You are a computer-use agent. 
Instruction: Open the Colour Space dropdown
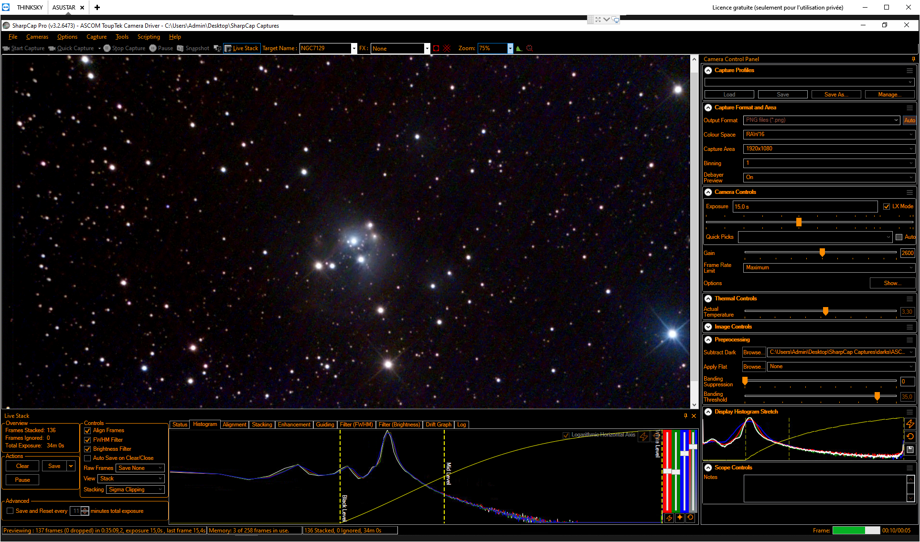click(x=829, y=135)
